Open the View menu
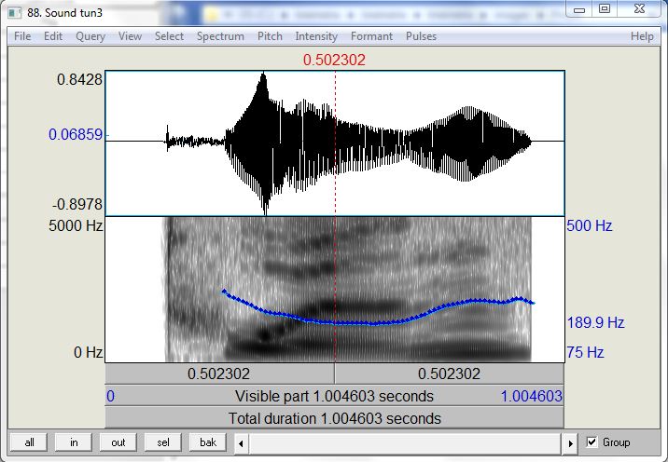Viewport: 668px width, 462px height. (130, 36)
